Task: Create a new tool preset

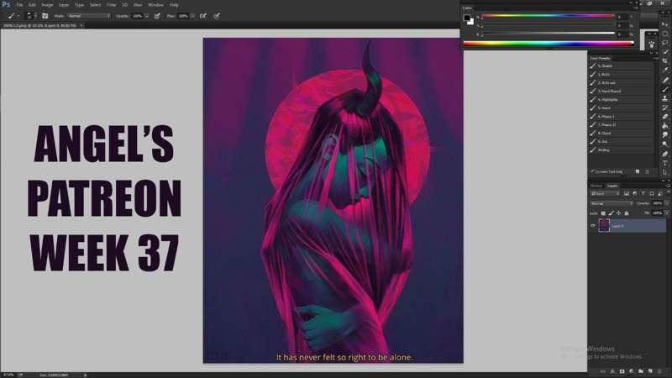Action: [x=638, y=171]
